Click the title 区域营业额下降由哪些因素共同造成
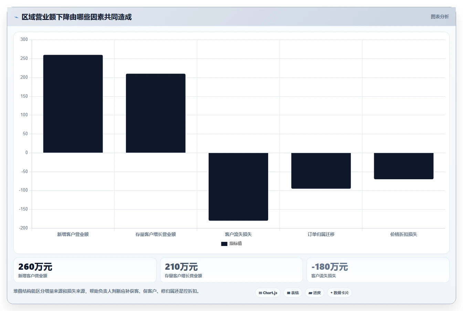The height and width of the screenshot is (311, 463). (x=76, y=17)
